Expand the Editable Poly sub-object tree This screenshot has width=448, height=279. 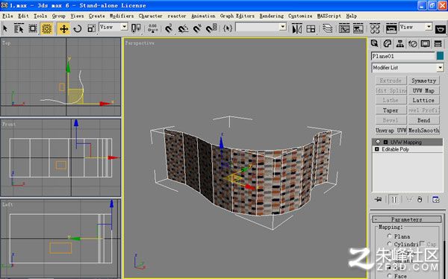pos(376,149)
